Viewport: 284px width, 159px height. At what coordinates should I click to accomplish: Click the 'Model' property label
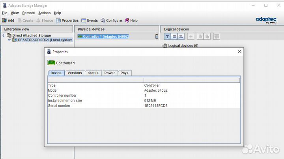point(53,91)
